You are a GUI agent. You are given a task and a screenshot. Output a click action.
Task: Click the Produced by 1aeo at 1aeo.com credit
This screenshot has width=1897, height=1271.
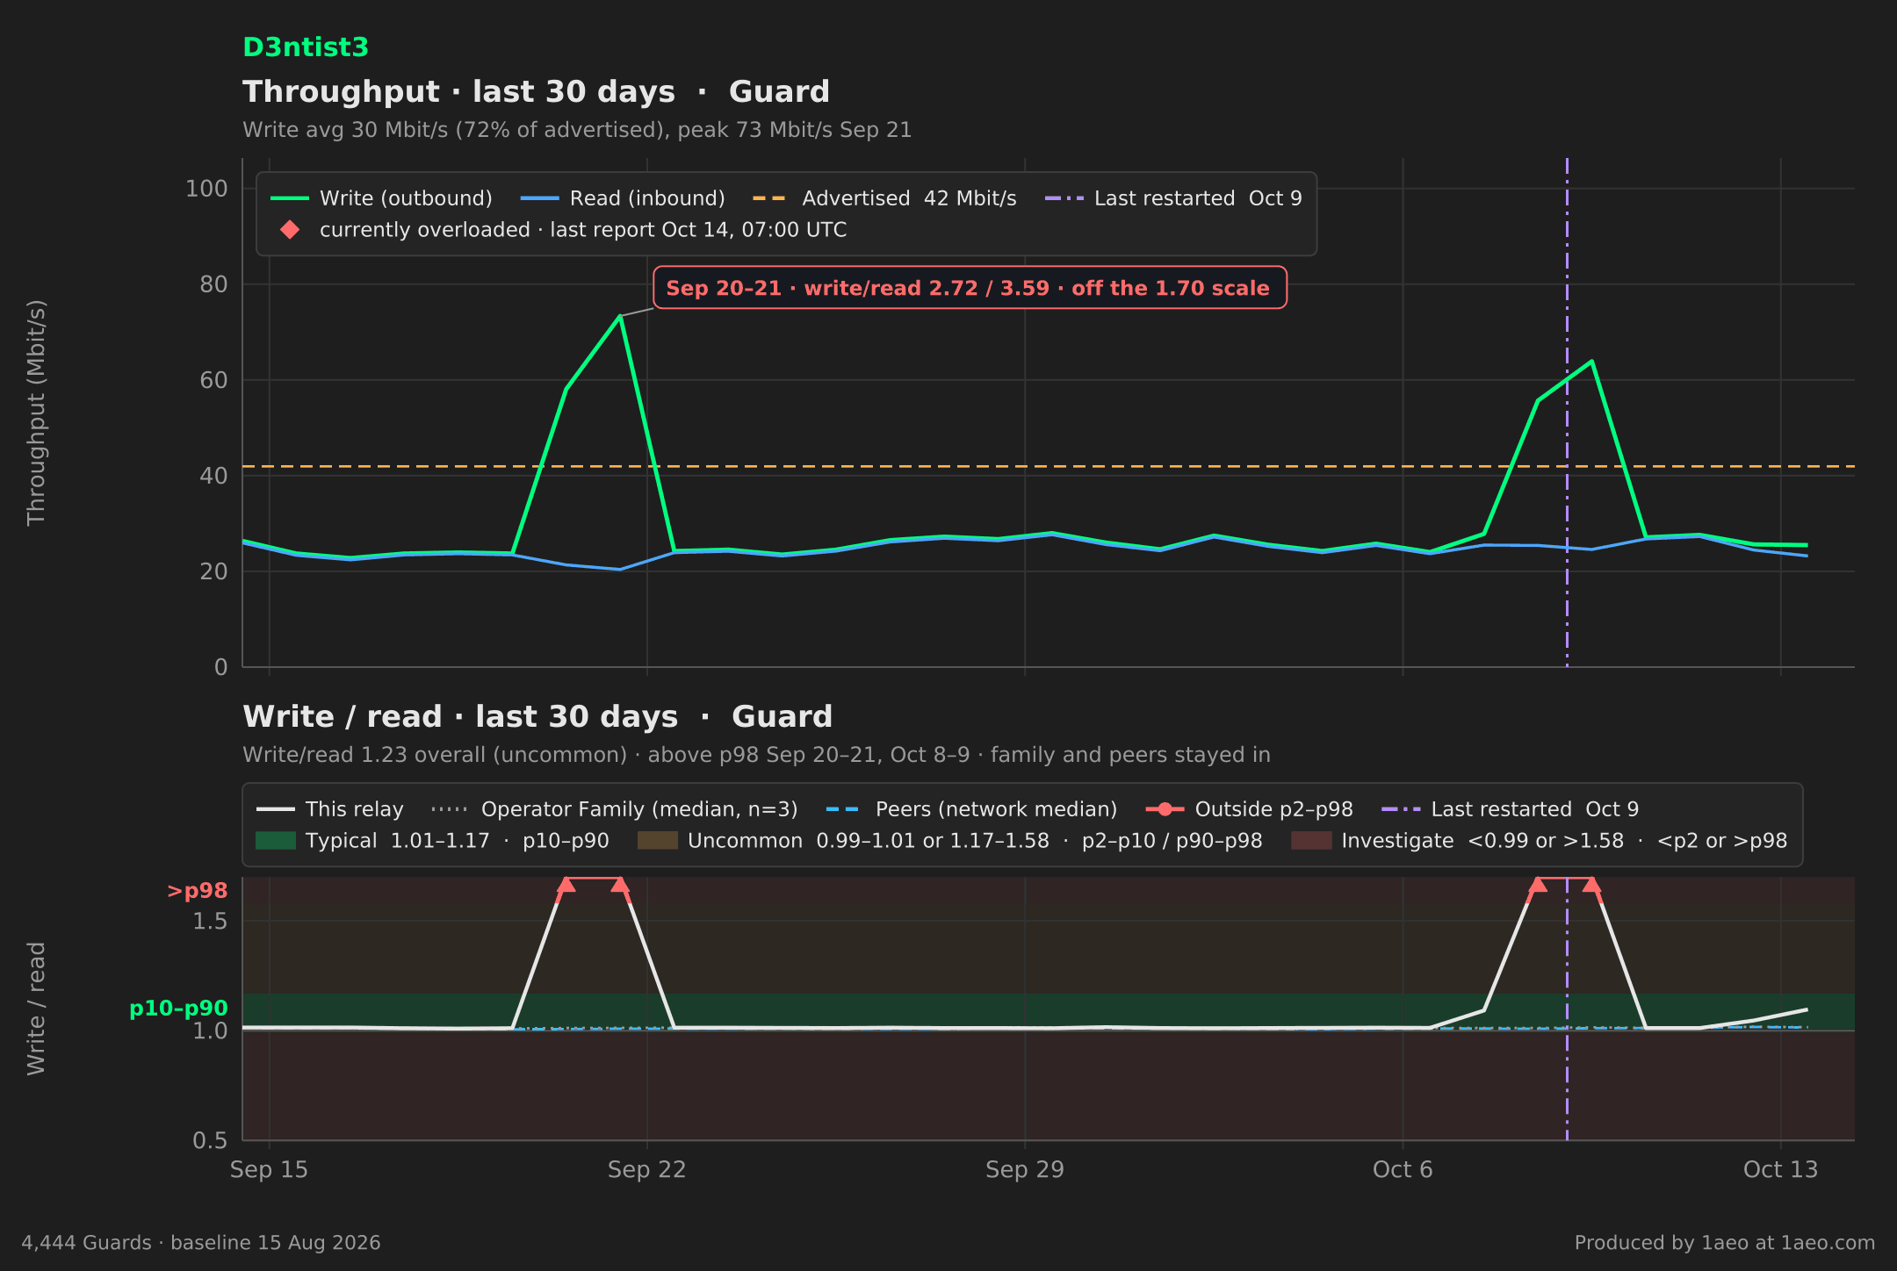point(1725,1243)
